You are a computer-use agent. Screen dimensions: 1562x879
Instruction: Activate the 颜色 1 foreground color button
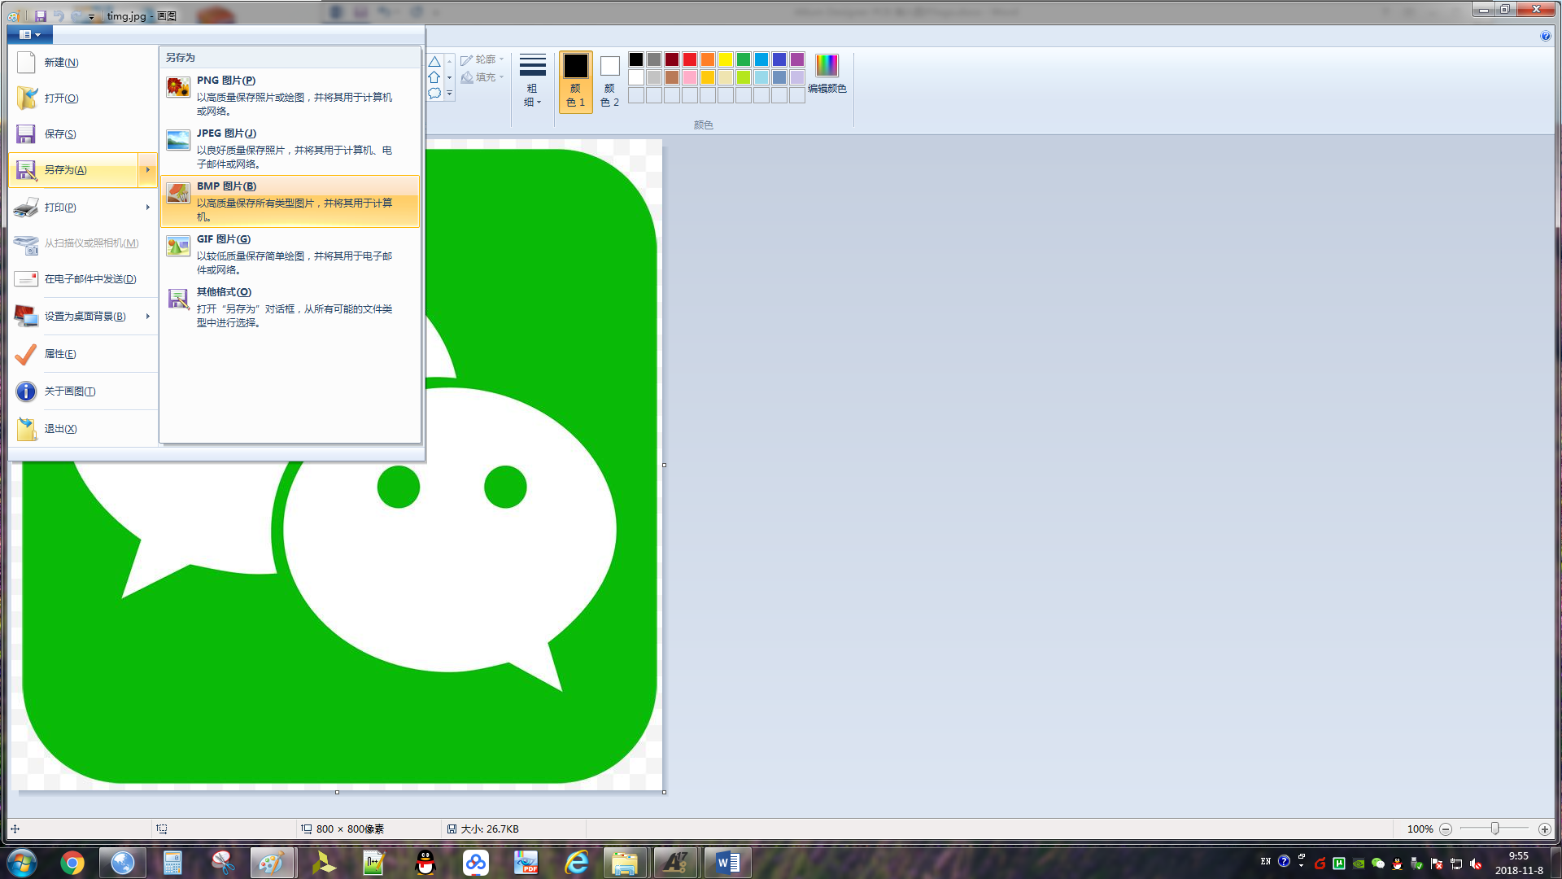(576, 81)
